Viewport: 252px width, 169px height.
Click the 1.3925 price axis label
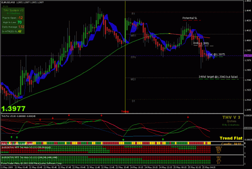(x=248, y=90)
